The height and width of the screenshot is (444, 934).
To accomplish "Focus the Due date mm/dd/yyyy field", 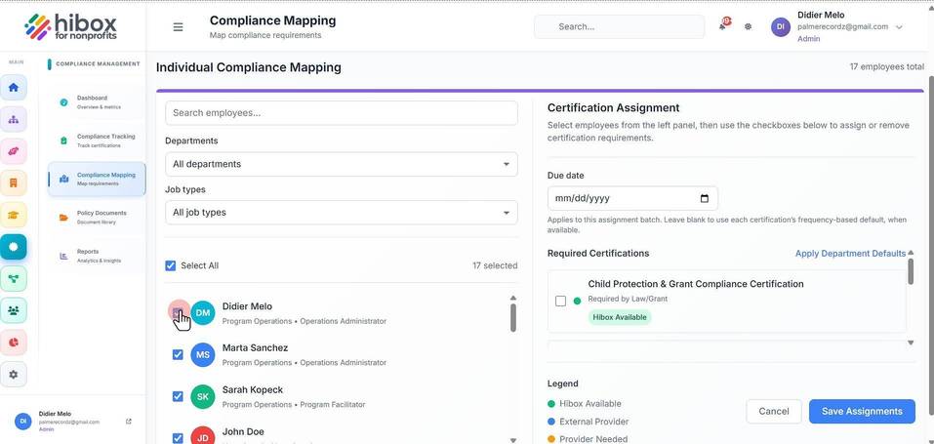I will coord(632,198).
